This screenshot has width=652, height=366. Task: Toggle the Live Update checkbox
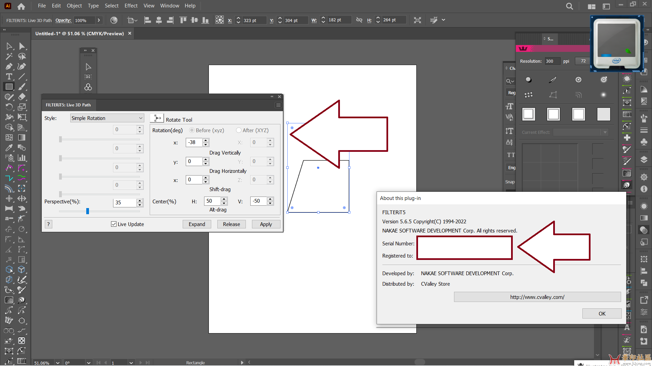[x=114, y=224]
